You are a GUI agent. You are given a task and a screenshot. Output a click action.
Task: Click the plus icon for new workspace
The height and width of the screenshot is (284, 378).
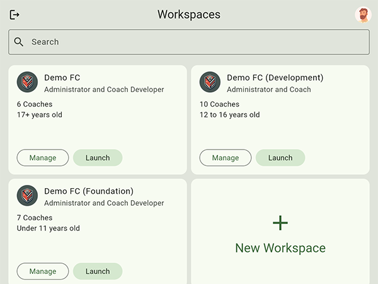click(280, 222)
